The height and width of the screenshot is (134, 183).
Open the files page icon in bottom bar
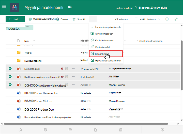(x=96, y=130)
